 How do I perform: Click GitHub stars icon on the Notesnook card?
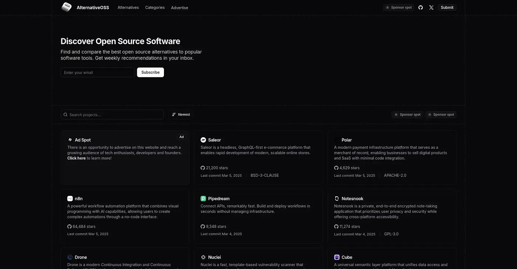tap(336, 227)
